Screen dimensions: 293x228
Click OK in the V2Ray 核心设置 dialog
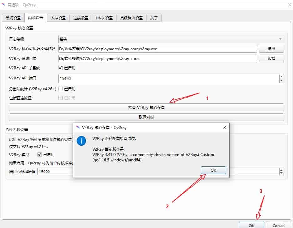213,170
